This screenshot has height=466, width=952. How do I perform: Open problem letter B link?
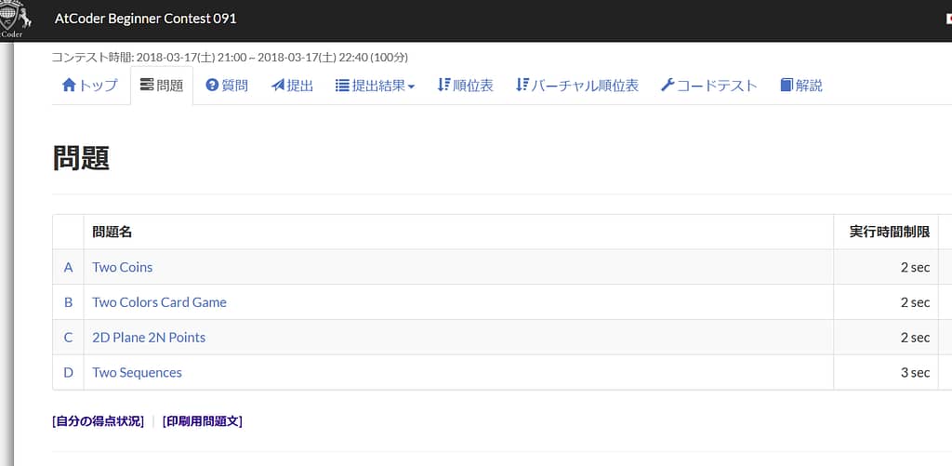(x=68, y=302)
